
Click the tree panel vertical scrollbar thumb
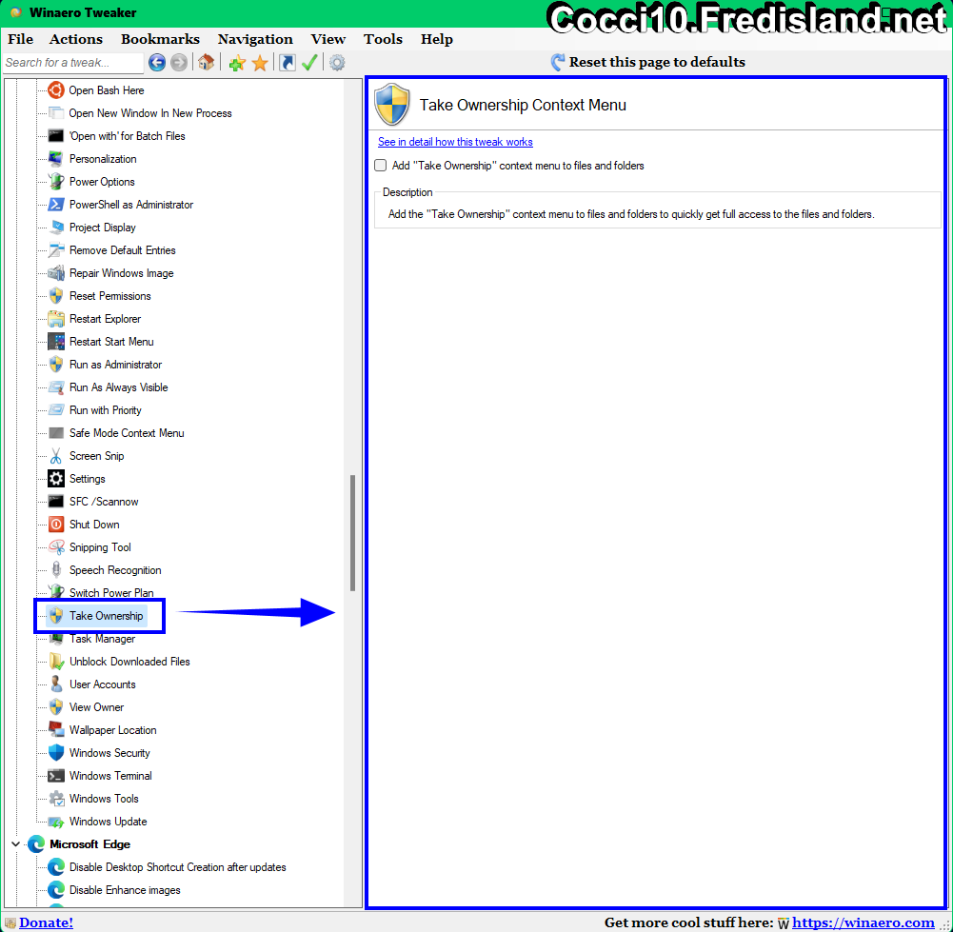(x=352, y=533)
